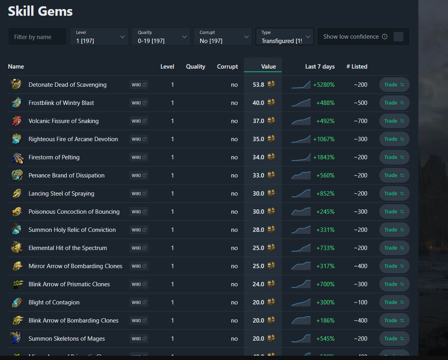Enable the Show low confidence checkbox

pyautogui.click(x=398, y=37)
